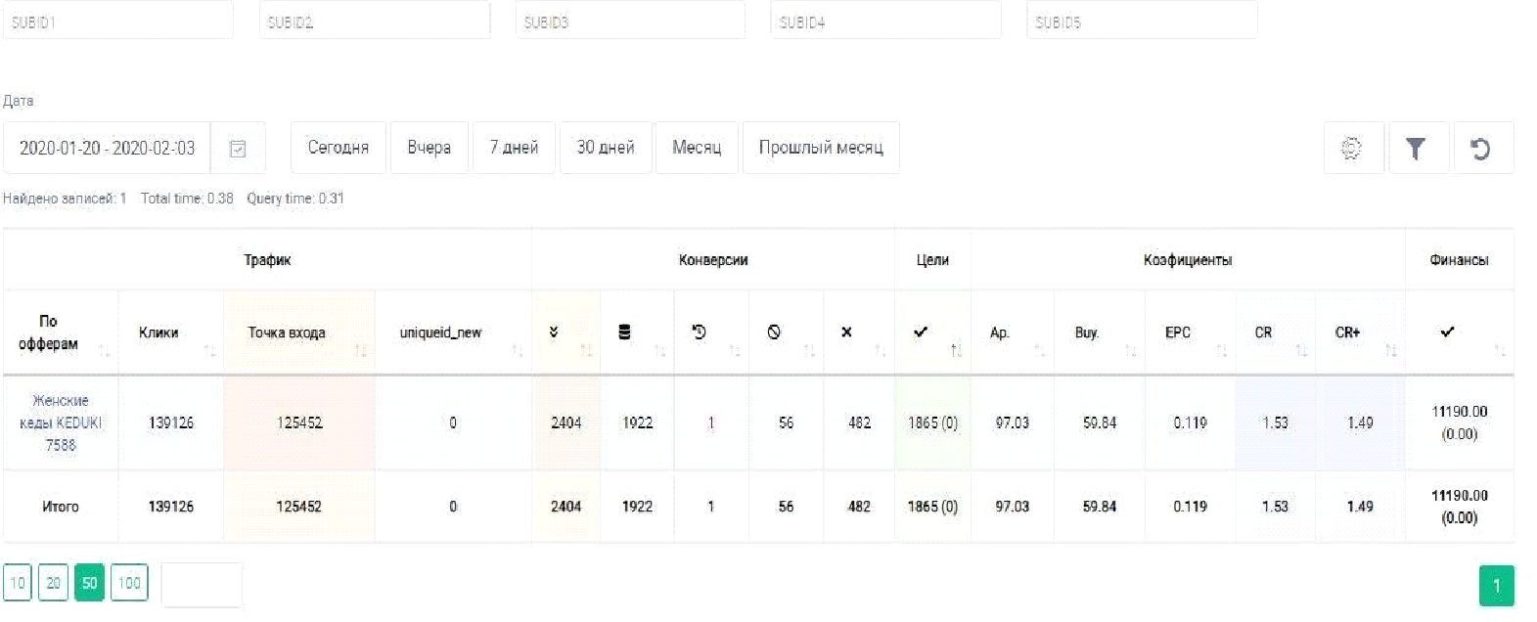Show 10 rows per page
The height and width of the screenshot is (622, 1537).
pos(18,583)
